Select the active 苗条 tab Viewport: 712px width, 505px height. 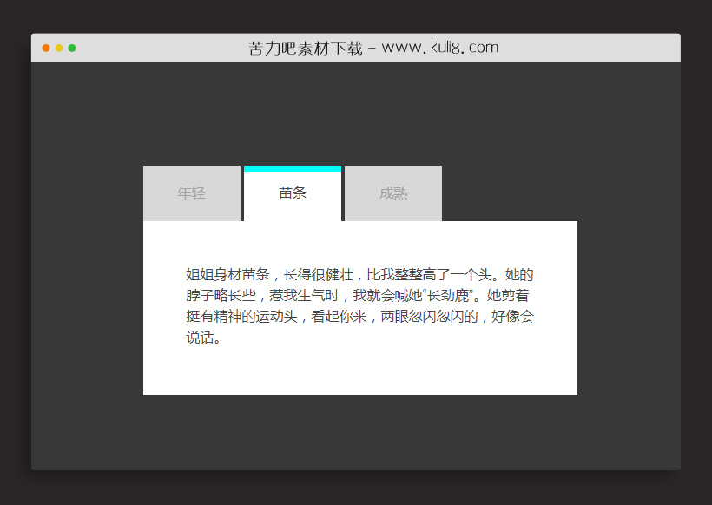click(x=293, y=193)
